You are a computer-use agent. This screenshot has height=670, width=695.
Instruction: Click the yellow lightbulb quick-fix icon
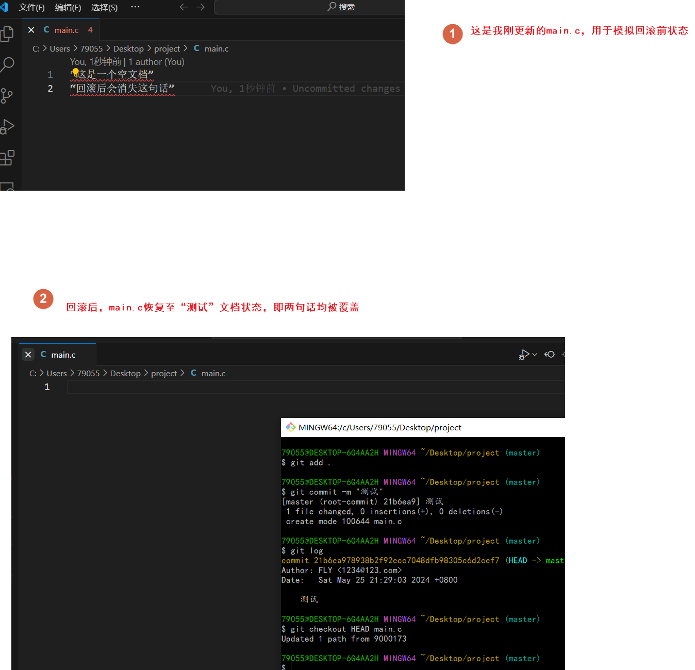[75, 72]
